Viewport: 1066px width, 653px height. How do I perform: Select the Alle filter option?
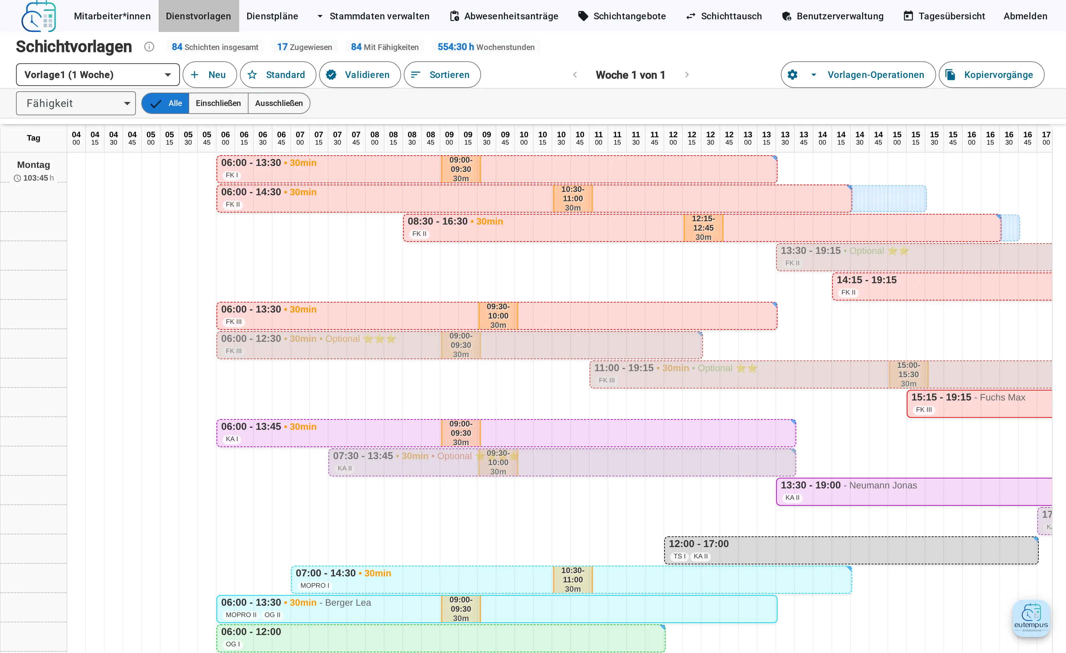pyautogui.click(x=165, y=103)
